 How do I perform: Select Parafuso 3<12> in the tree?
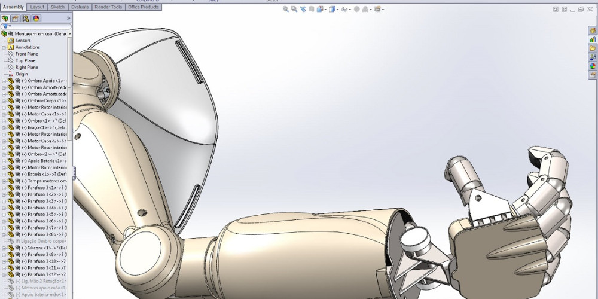point(44,274)
